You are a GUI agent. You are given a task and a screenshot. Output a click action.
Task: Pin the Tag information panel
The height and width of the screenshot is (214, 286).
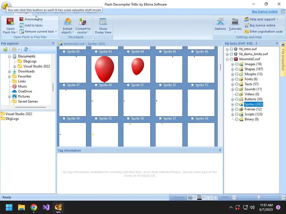point(220,150)
